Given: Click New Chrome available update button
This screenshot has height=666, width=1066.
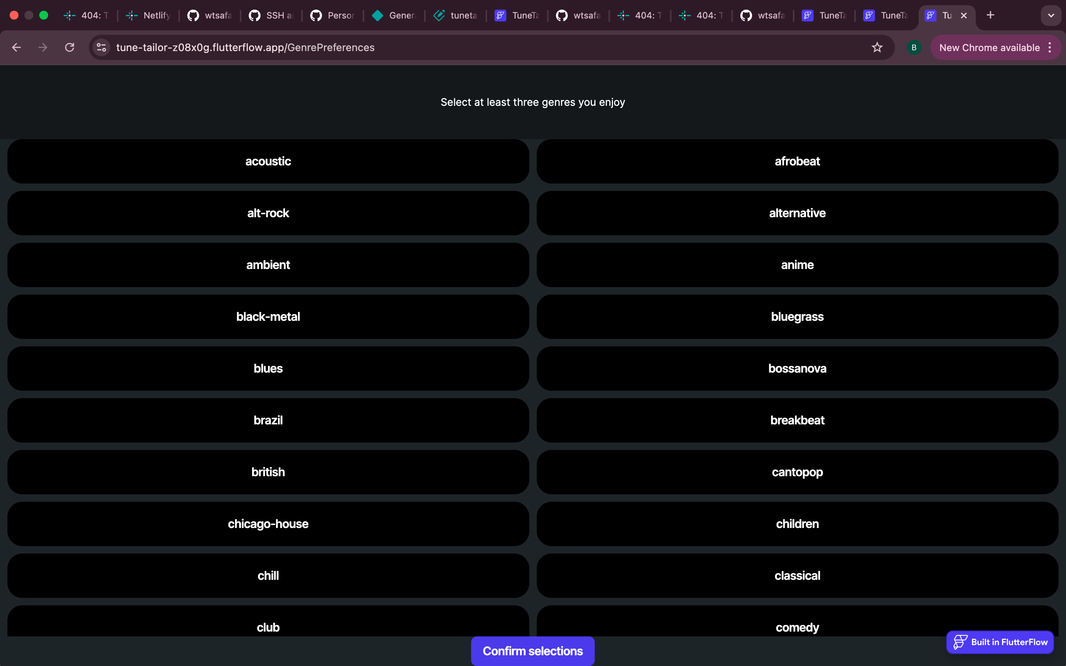Looking at the screenshot, I should (989, 48).
